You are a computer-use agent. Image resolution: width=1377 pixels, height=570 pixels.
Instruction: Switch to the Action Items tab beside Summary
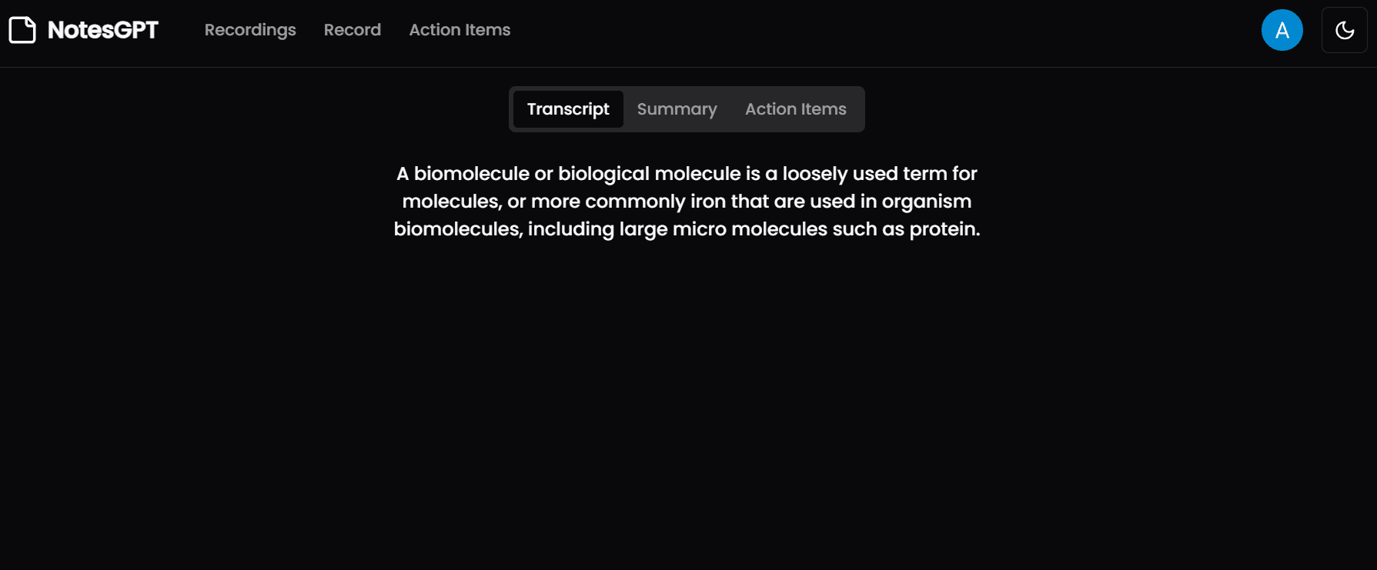coord(796,109)
